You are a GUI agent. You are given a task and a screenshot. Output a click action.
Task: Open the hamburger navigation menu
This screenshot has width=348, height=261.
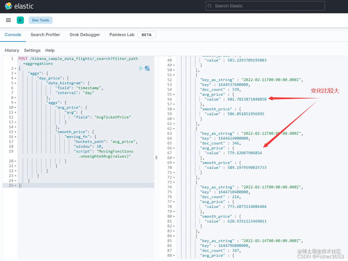point(8,20)
